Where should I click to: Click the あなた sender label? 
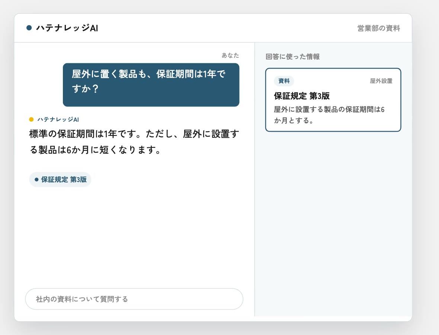[230, 55]
